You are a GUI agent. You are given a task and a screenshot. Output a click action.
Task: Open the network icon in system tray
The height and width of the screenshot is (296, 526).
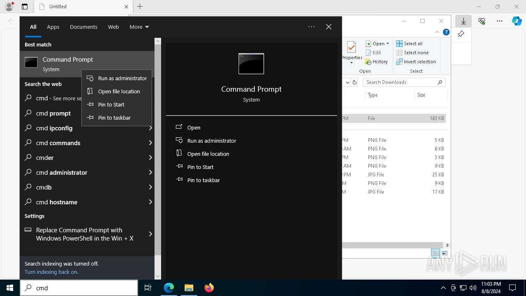tap(463, 288)
